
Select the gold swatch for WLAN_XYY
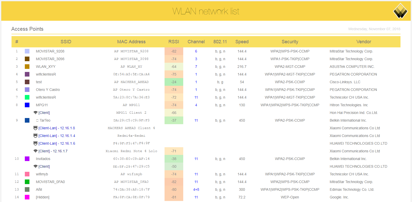27,67
